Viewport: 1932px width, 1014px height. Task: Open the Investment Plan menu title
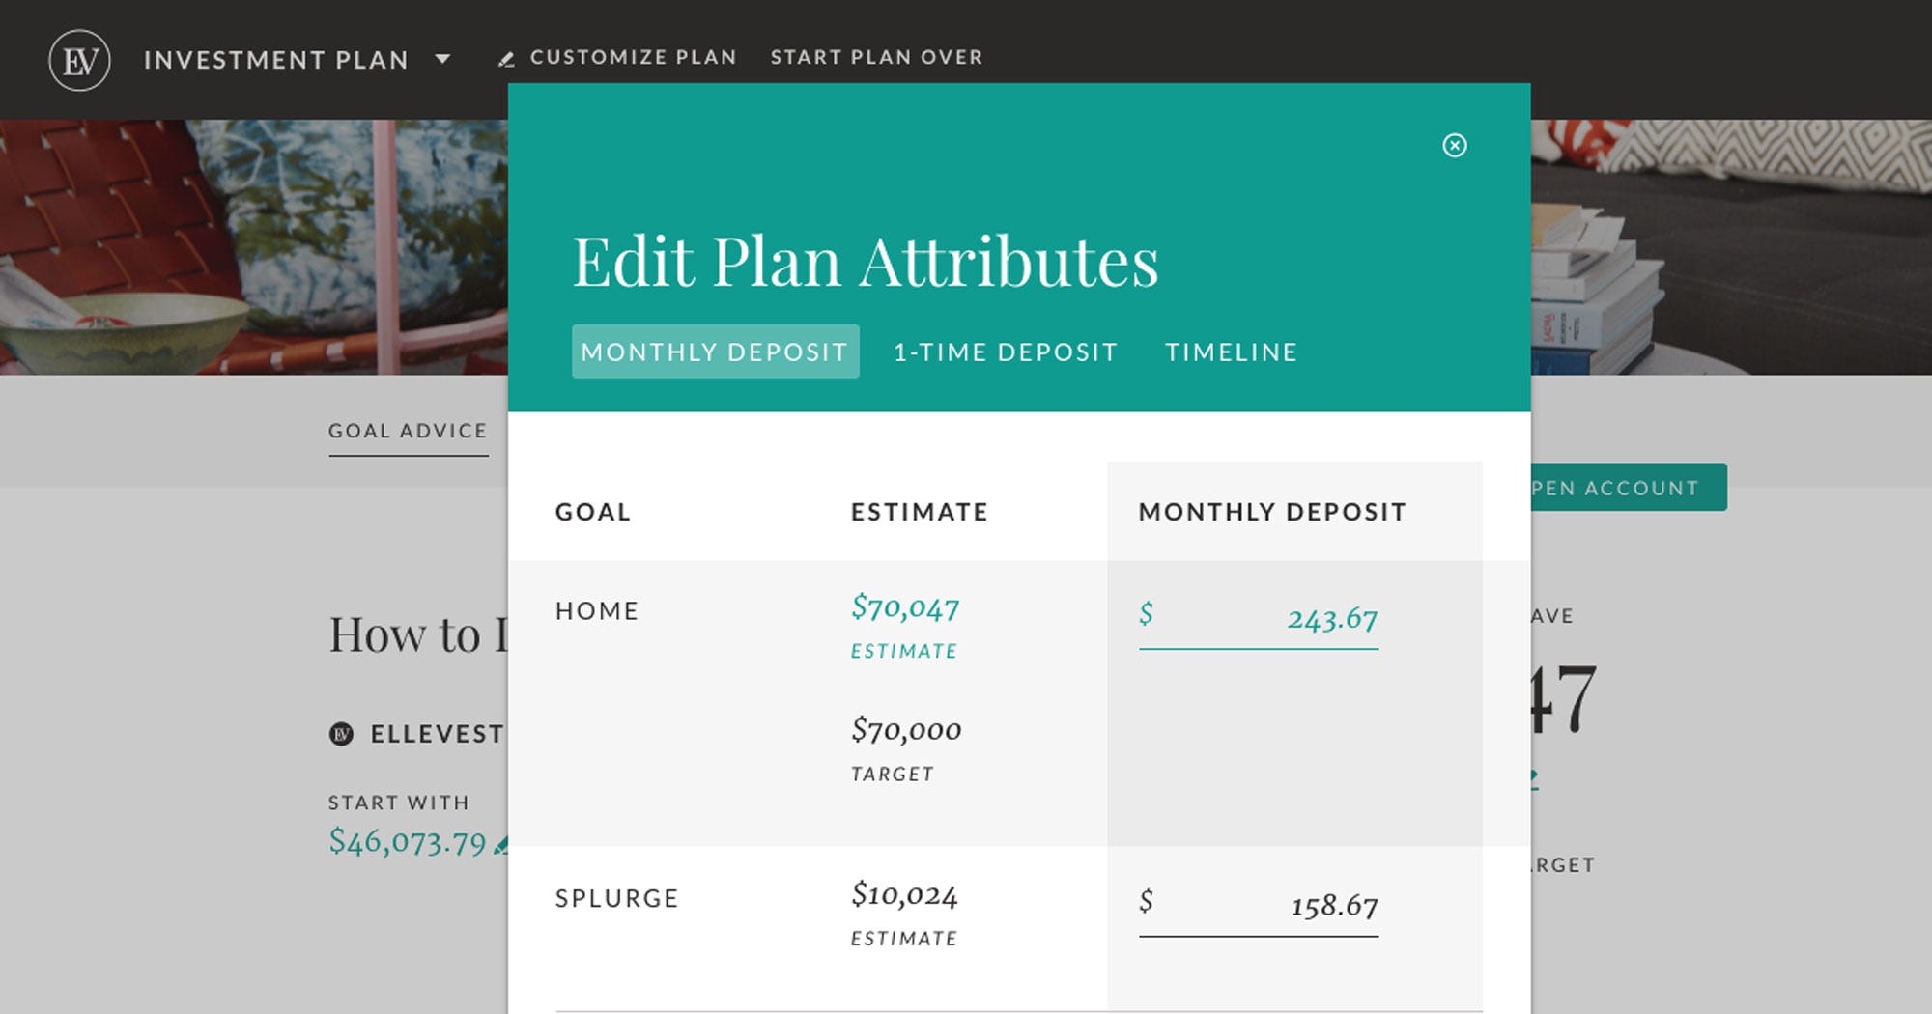coord(275,60)
